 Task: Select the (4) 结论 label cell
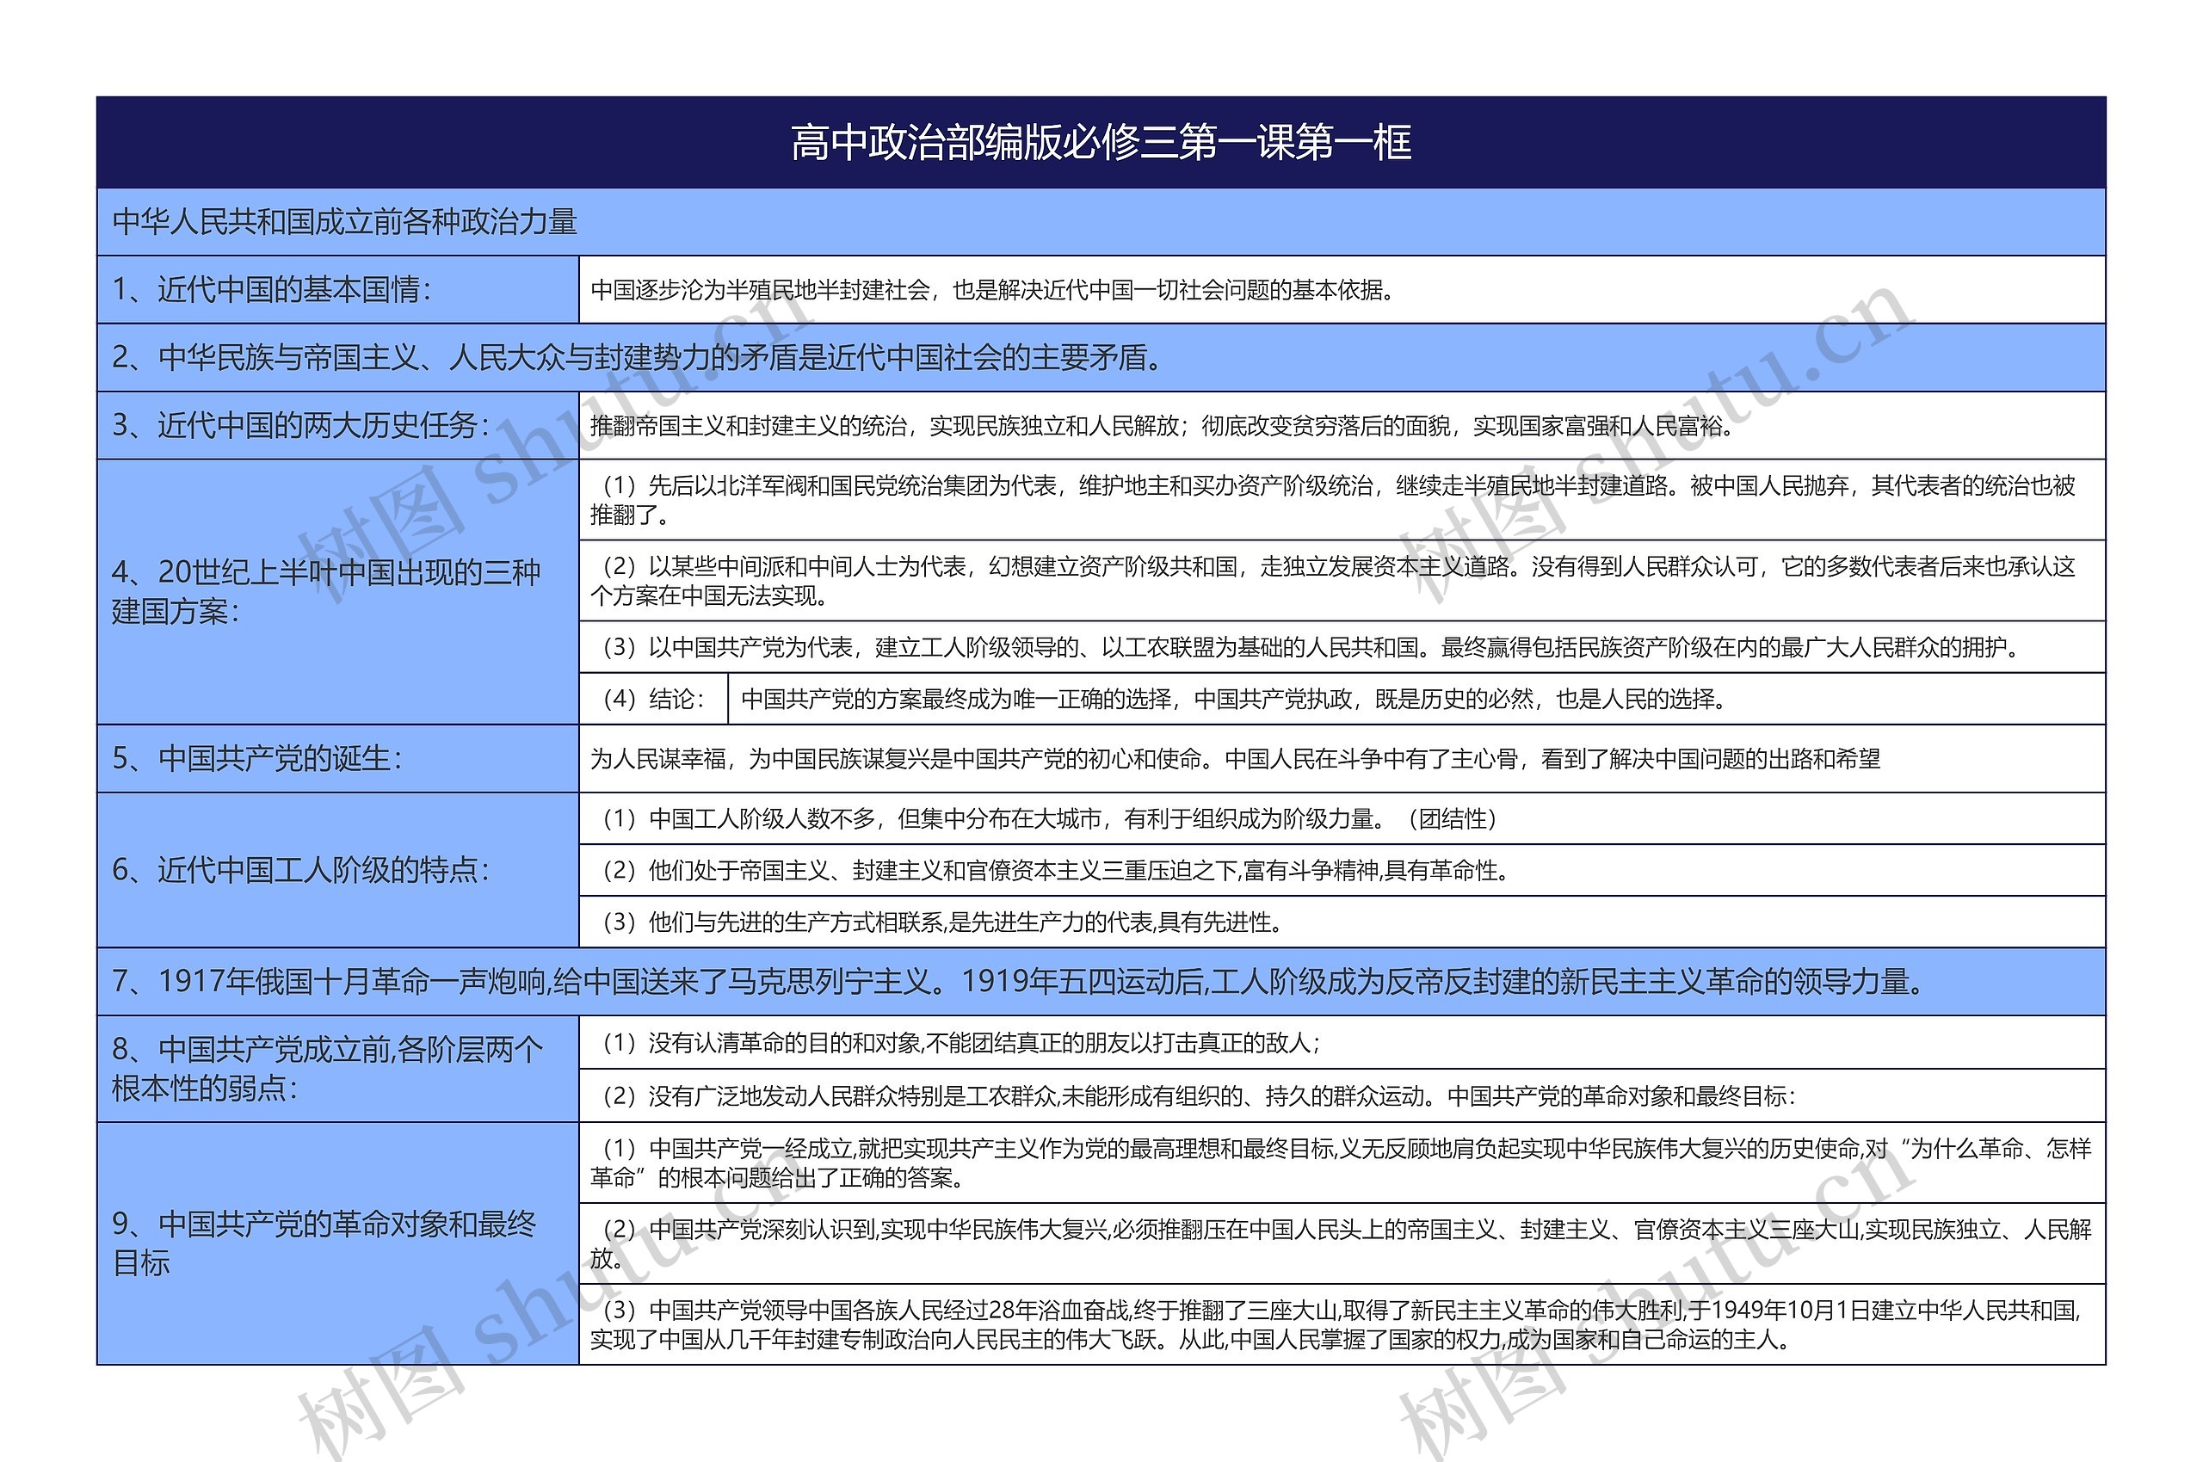coord(652,699)
